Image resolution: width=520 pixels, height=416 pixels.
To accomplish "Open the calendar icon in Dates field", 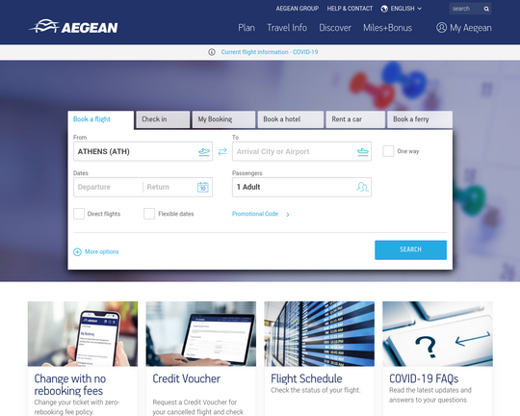I will 203,187.
